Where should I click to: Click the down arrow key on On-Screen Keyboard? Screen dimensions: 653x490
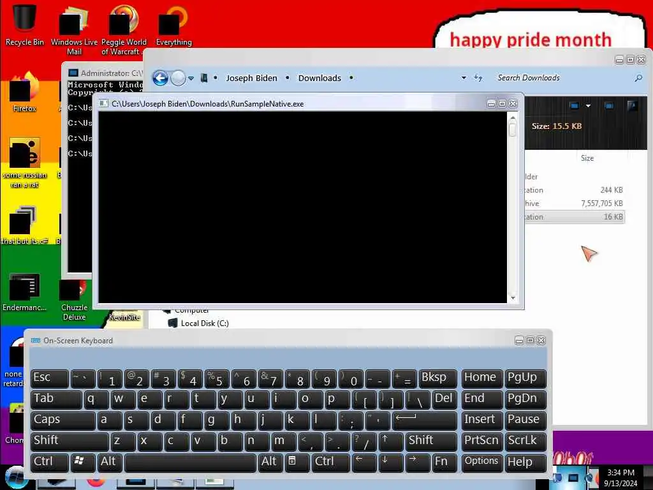click(390, 462)
